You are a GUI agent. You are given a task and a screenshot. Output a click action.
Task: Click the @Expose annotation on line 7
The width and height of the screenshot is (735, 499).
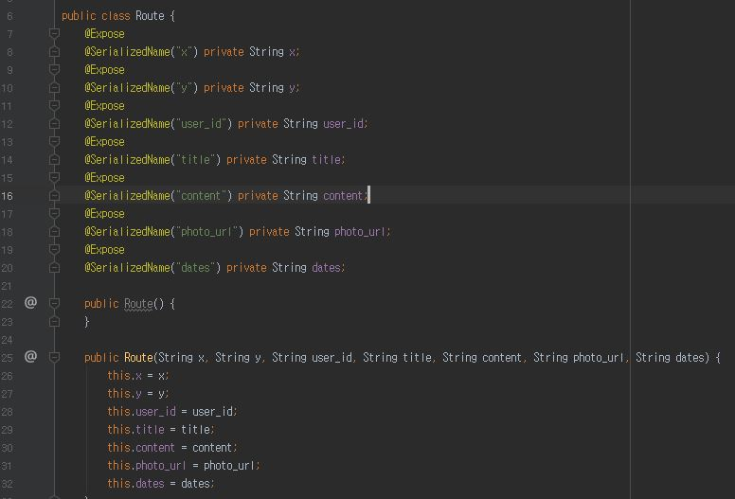104,34
